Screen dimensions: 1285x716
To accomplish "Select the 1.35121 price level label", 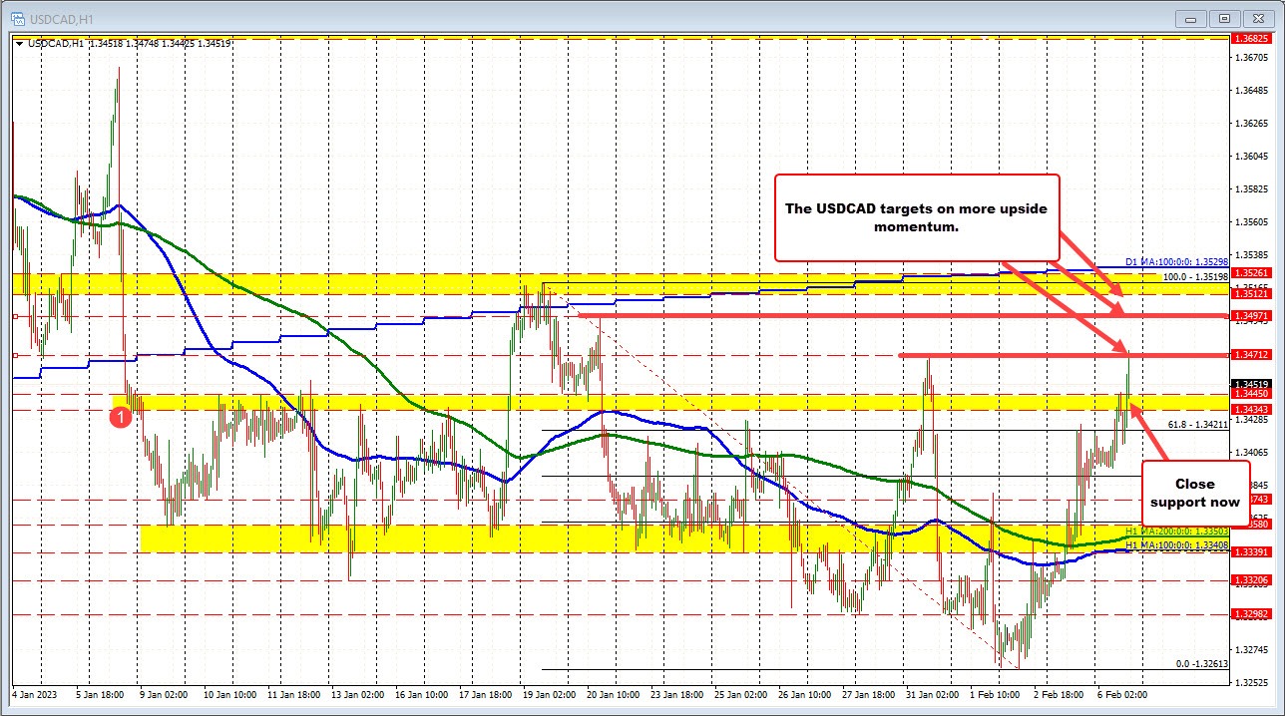I will [1250, 294].
